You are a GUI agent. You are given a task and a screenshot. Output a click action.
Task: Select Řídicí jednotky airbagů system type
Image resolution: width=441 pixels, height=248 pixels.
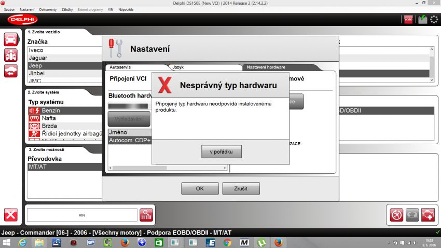click(x=65, y=133)
